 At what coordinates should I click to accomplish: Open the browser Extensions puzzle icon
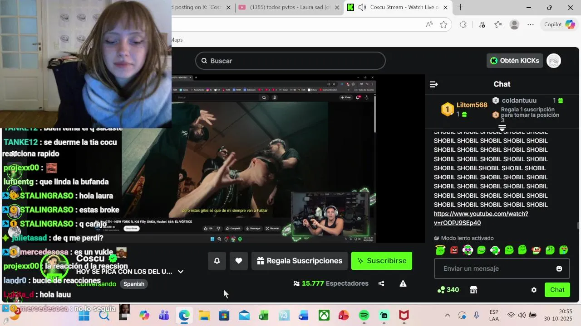(x=463, y=24)
